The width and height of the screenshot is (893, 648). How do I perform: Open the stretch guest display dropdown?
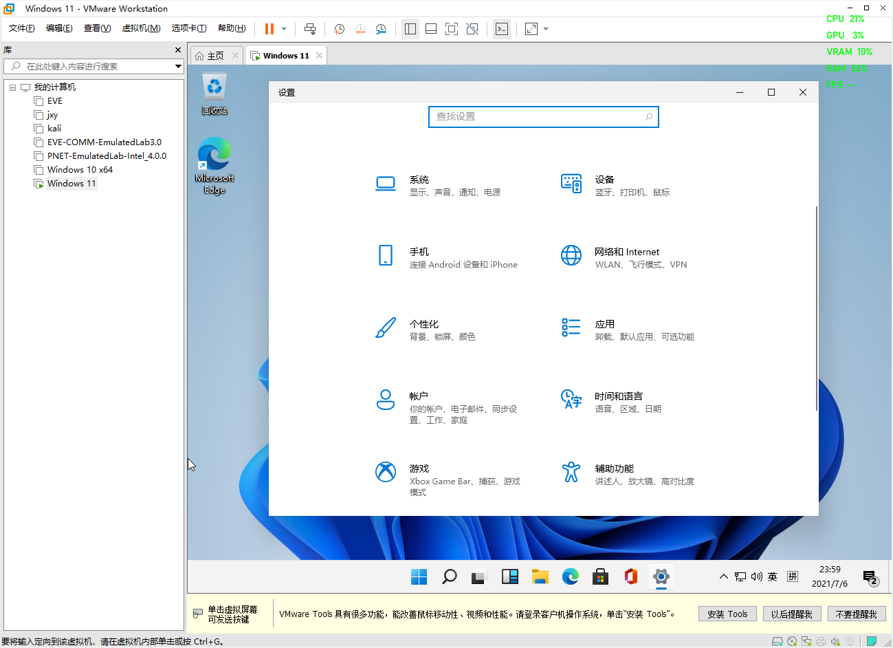pos(545,28)
